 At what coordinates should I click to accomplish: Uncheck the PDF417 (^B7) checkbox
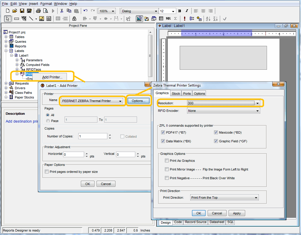coord(163,132)
